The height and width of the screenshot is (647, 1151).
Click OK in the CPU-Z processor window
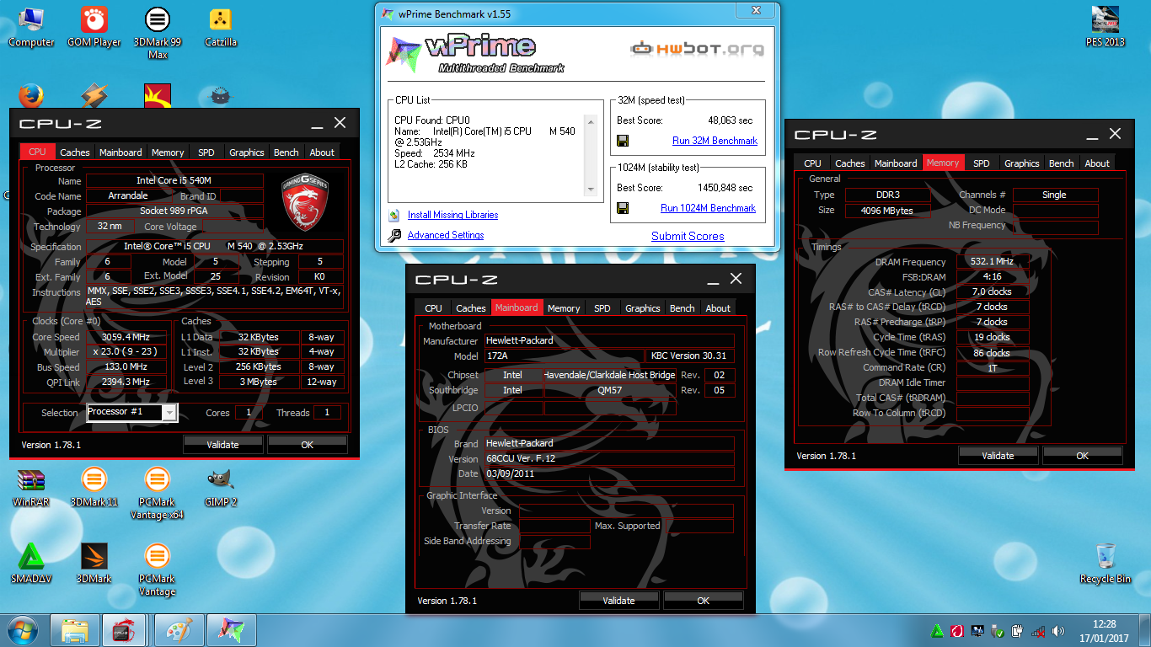pos(307,445)
